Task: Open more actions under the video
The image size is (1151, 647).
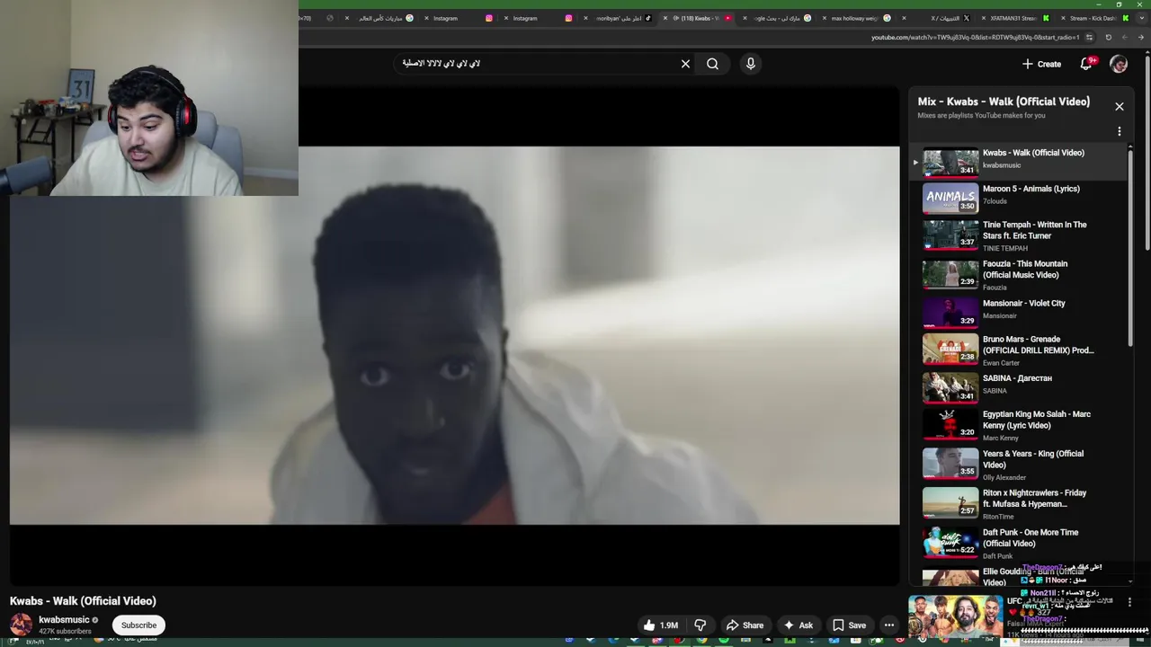Action: (889, 625)
